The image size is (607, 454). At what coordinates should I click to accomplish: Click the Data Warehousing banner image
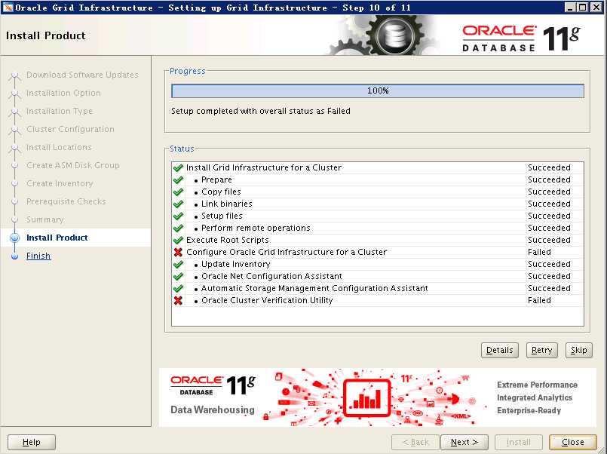(378, 398)
